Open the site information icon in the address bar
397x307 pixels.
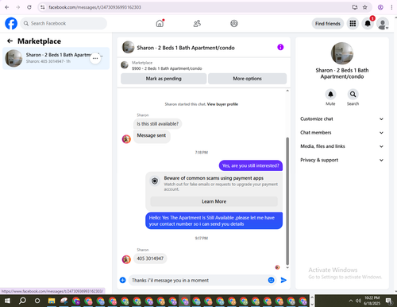[x=42, y=7]
